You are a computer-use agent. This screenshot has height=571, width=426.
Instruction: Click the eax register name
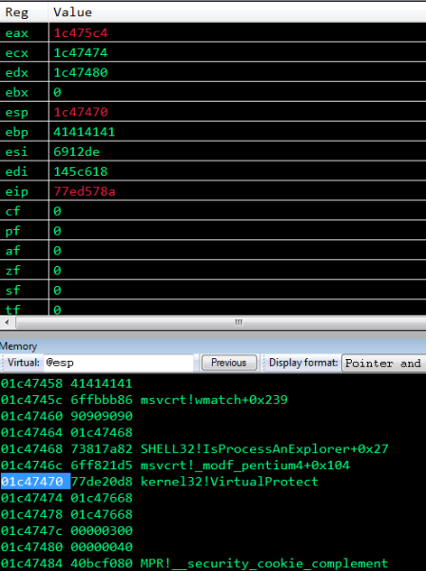[17, 33]
